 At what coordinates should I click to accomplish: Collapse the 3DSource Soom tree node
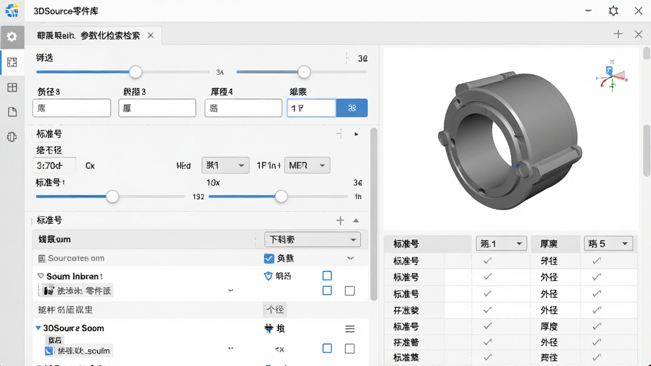pos(38,329)
